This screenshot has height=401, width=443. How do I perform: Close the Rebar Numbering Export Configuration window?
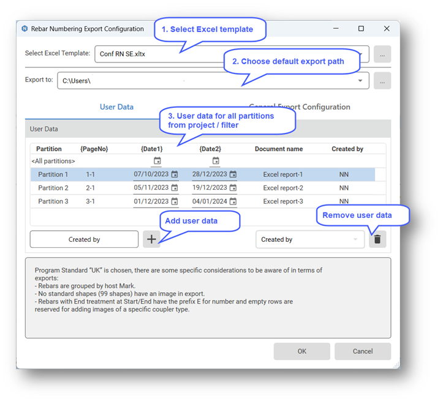(387, 29)
